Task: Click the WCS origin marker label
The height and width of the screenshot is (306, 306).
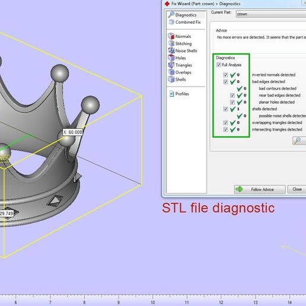Action: (x=4, y=158)
